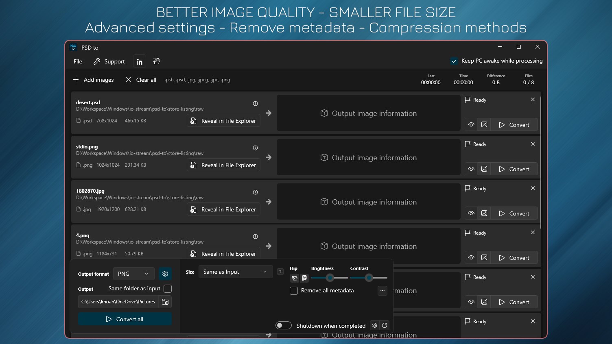Open the File menu
This screenshot has height=344, width=612.
(78, 61)
